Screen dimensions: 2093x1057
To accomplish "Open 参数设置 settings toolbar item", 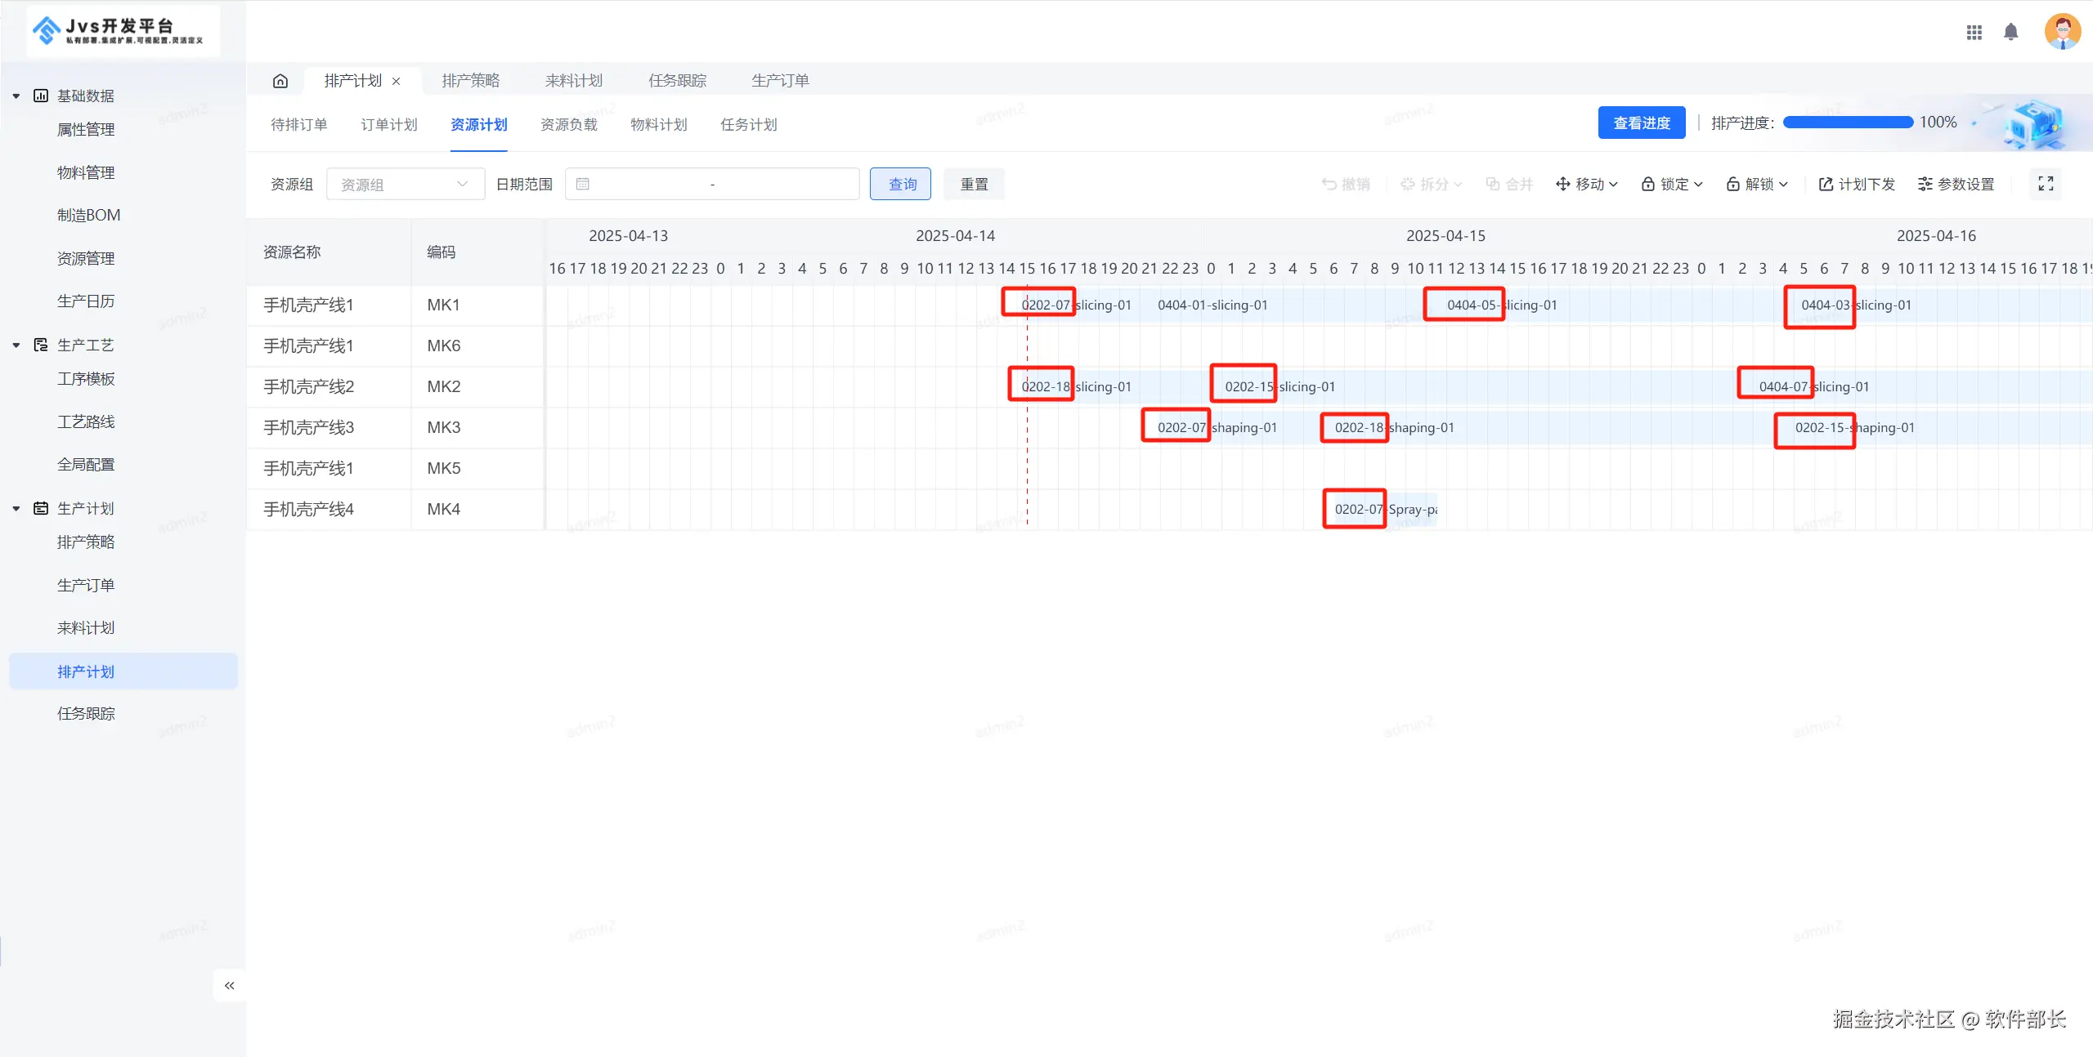I will [1956, 184].
